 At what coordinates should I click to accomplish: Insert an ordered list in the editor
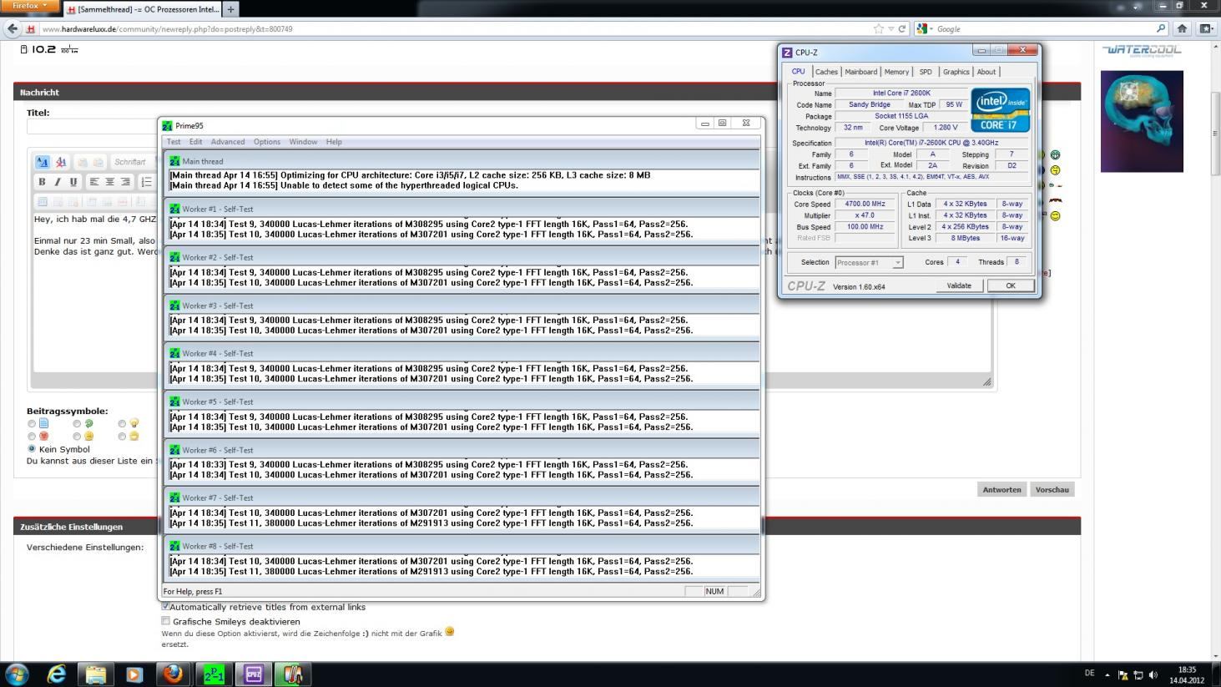pyautogui.click(x=146, y=181)
